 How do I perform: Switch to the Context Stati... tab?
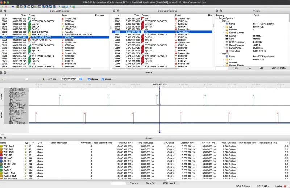279,68
